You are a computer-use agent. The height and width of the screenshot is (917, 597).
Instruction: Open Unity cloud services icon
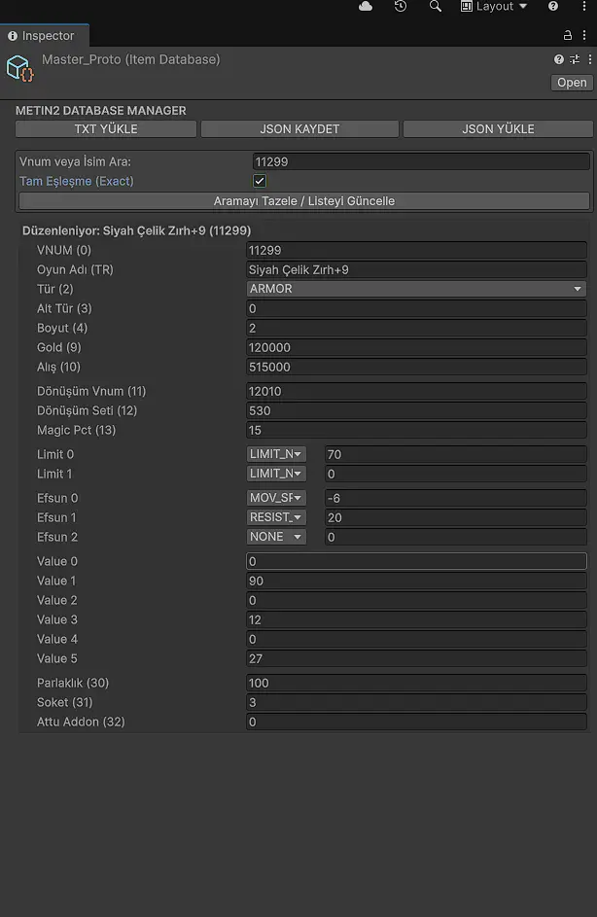pos(366,7)
